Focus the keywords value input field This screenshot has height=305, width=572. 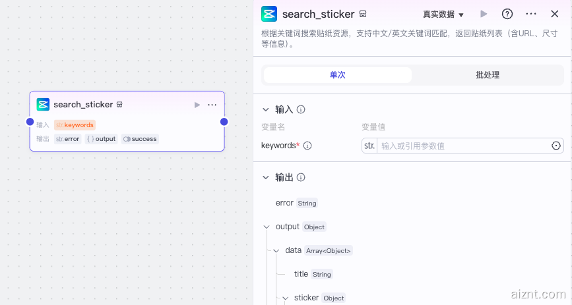point(462,146)
